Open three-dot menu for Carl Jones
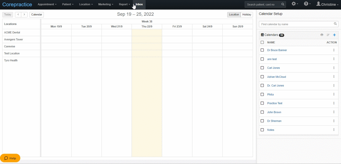The image size is (341, 164). coord(334,68)
